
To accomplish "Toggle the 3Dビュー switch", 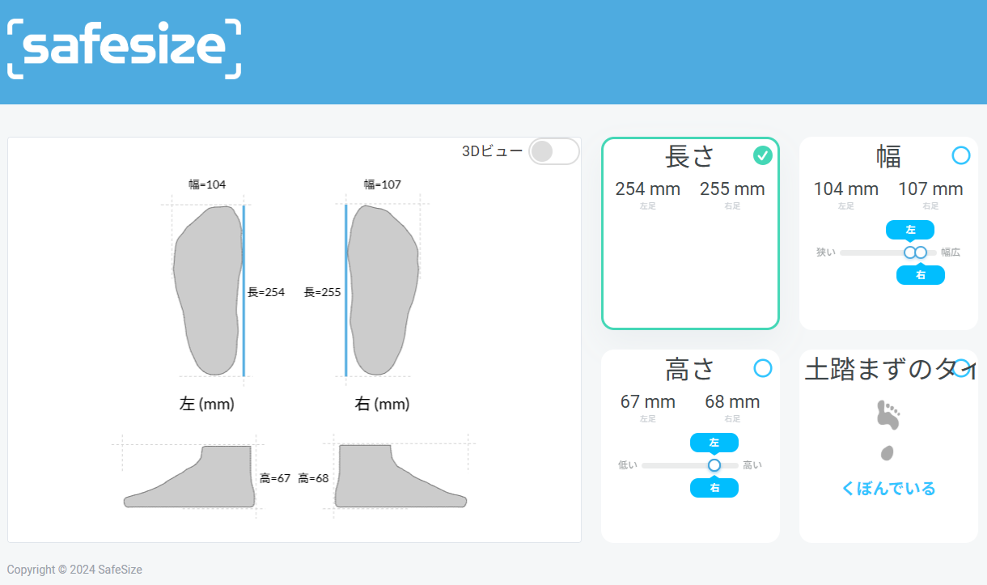I will pos(553,151).
